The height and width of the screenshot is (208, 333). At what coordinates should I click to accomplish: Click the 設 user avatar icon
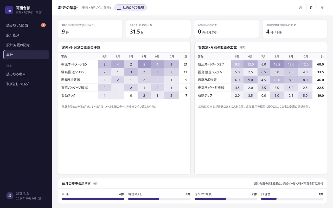(10, 196)
